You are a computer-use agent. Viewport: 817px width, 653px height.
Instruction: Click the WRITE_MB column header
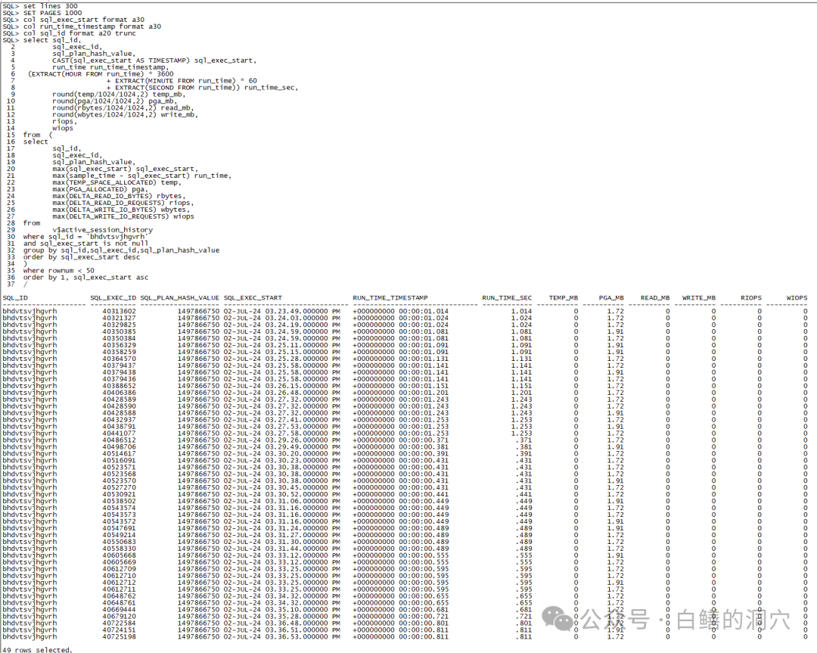click(698, 298)
